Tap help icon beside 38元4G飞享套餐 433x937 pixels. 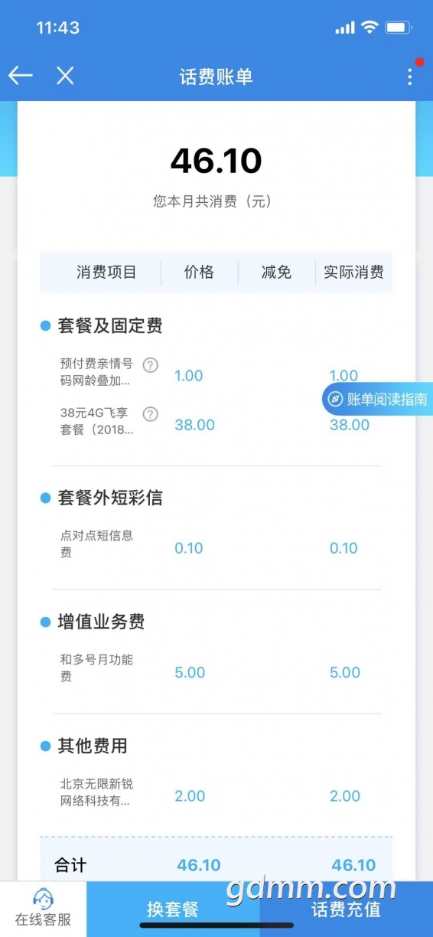[151, 414]
